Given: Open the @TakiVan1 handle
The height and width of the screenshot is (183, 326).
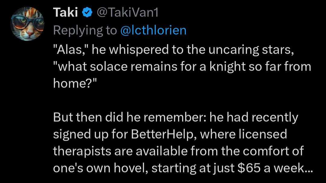Looking at the screenshot, I should pos(127,13).
